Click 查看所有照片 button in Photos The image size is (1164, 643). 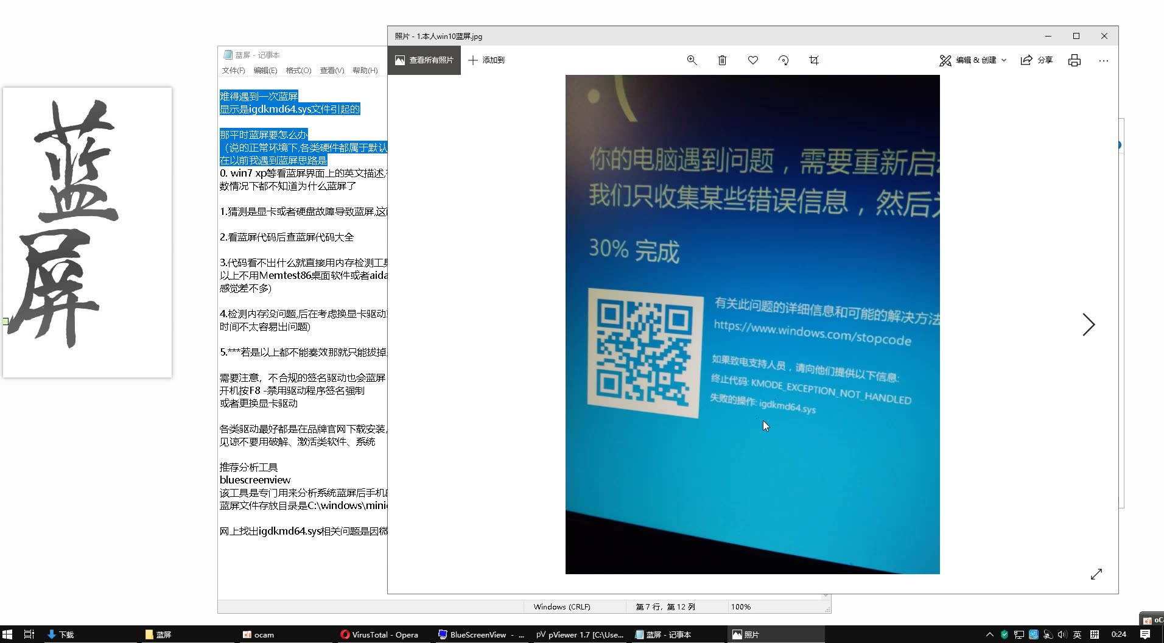coord(424,60)
